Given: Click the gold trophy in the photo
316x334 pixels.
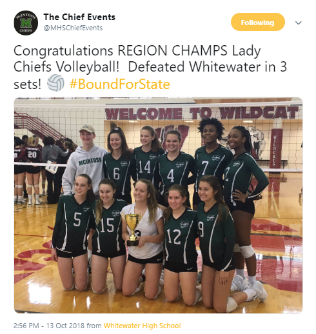Looking at the screenshot, I should 132,230.
